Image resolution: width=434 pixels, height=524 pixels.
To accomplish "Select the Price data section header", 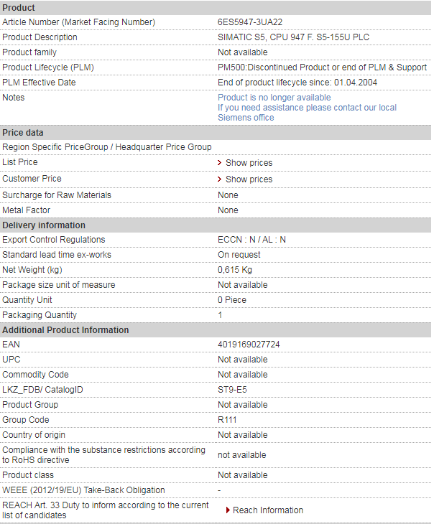I will (23, 133).
